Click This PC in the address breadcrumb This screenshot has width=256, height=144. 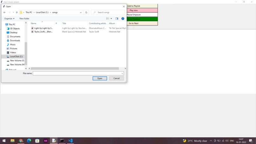pos(29,12)
